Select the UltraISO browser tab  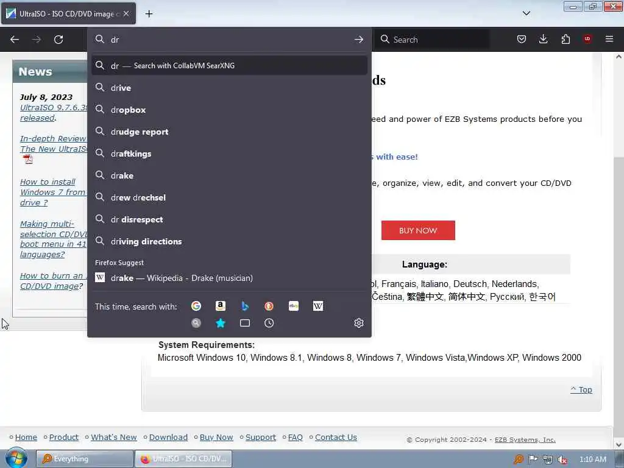click(x=68, y=14)
